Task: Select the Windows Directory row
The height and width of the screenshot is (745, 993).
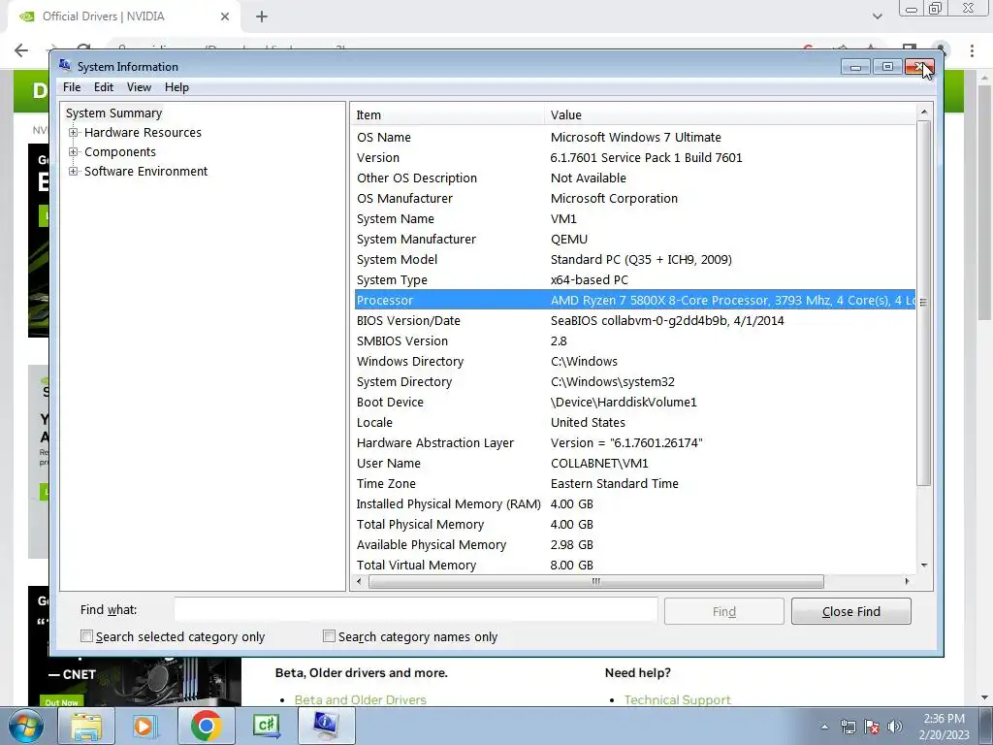Action: click(634, 361)
